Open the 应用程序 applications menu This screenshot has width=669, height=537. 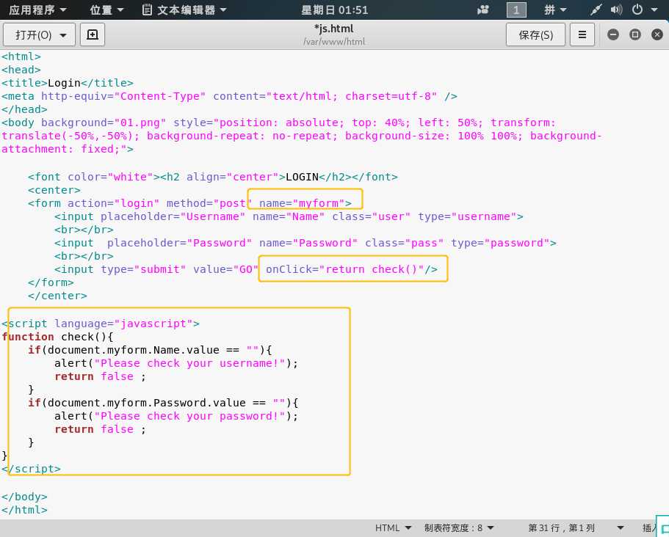tap(37, 10)
